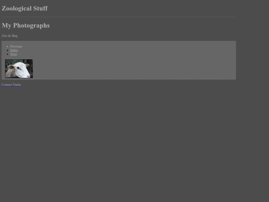
Task: Select the Previous navigation item
Action: tap(16, 46)
